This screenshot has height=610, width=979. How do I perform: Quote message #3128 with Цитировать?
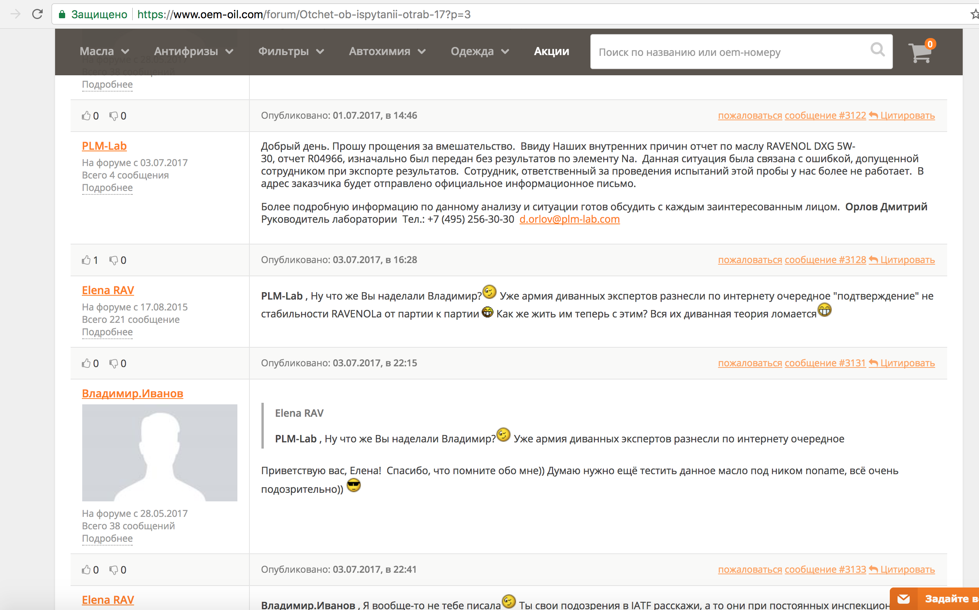902,260
